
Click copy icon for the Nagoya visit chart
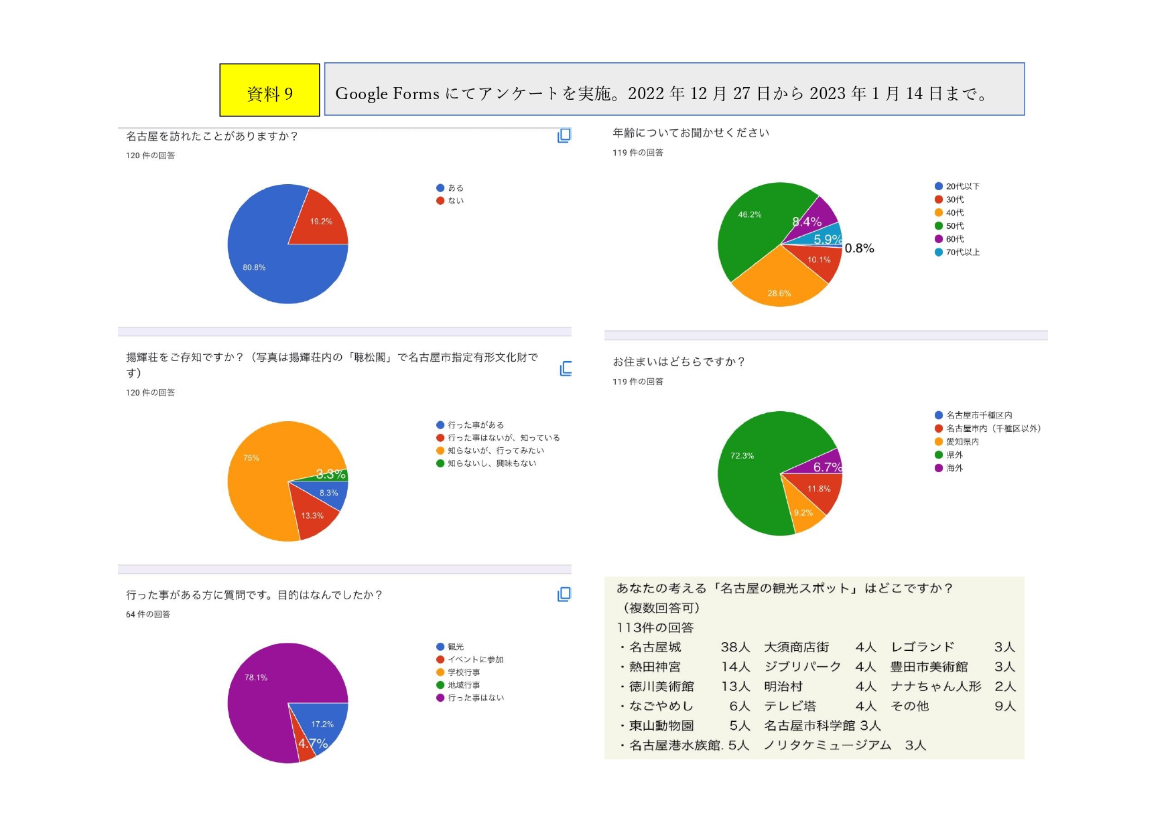coord(564,135)
